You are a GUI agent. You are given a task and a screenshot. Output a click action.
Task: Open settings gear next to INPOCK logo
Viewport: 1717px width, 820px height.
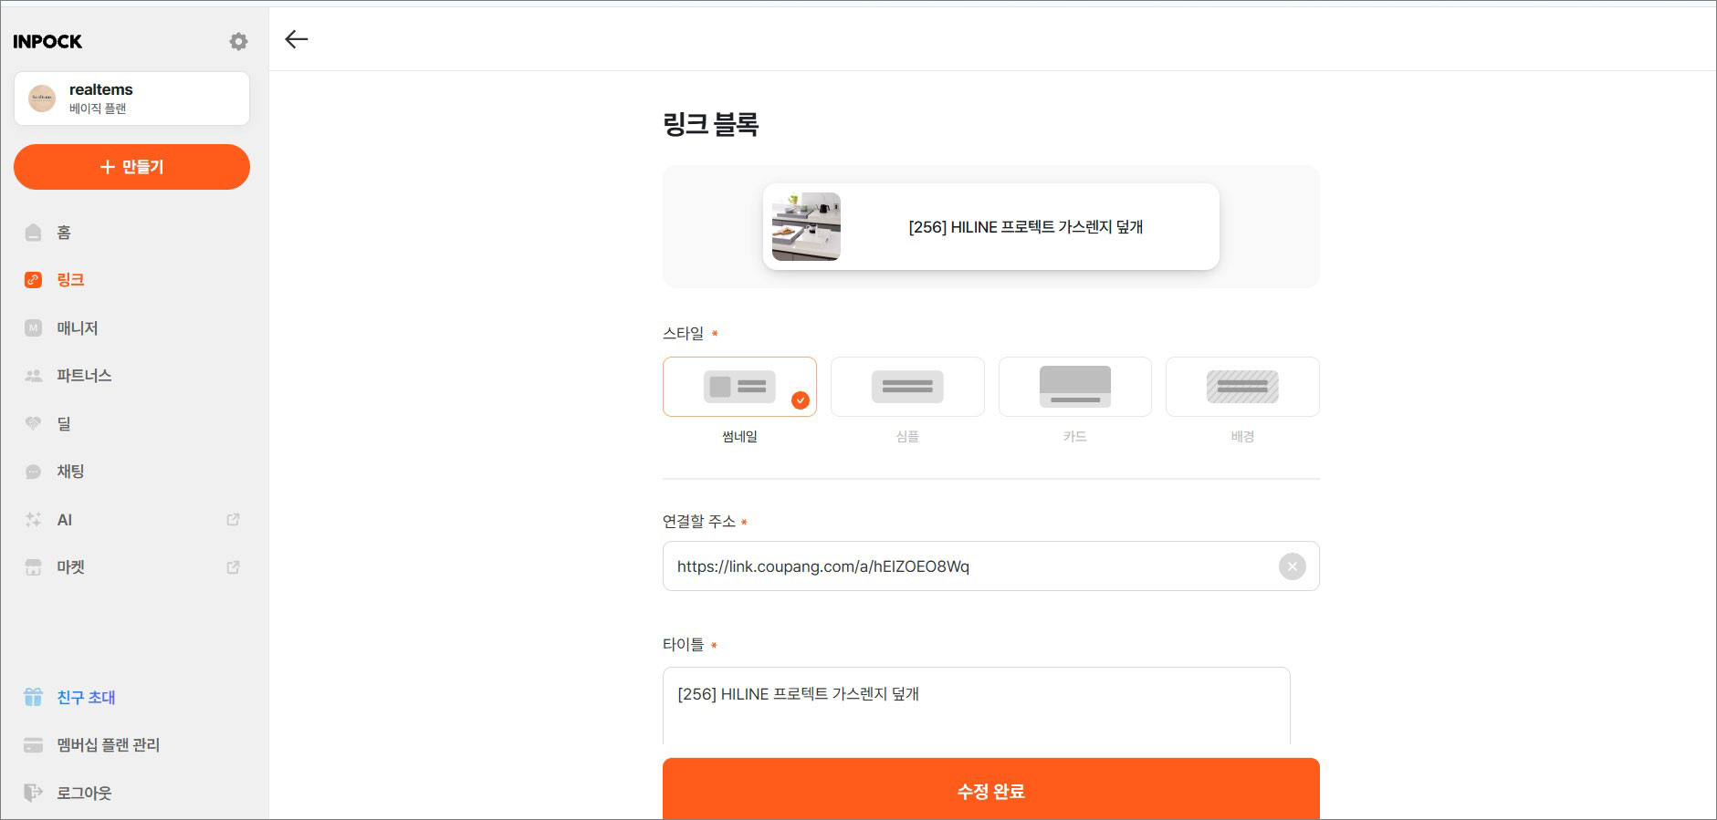(x=238, y=41)
